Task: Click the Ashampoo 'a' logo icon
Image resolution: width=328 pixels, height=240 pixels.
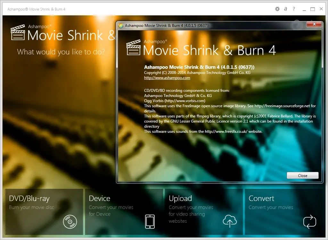Action: 285,9
